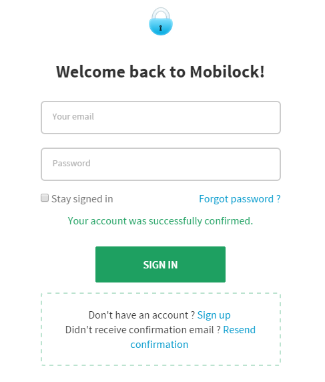Click the blue Mobilock padlock logo

(x=161, y=21)
